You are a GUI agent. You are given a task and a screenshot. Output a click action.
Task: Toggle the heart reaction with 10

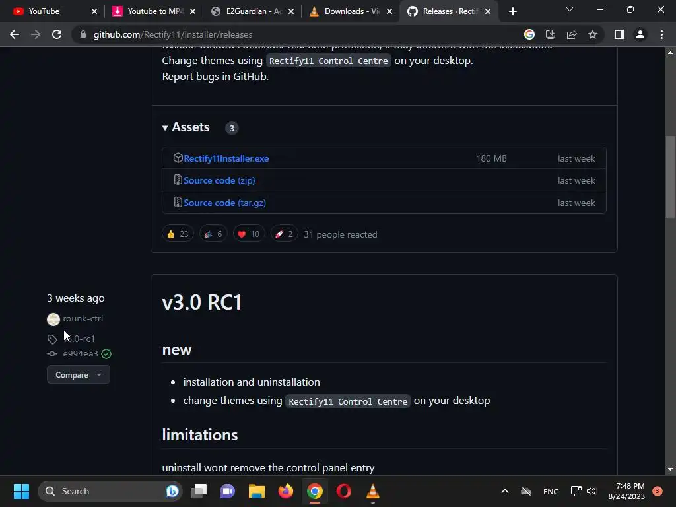click(x=249, y=234)
